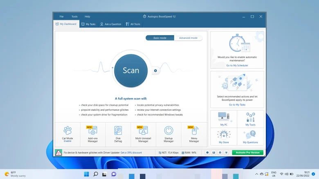Click 'review your Internet connection settings' text
319x179 pixels.
pos(159,110)
